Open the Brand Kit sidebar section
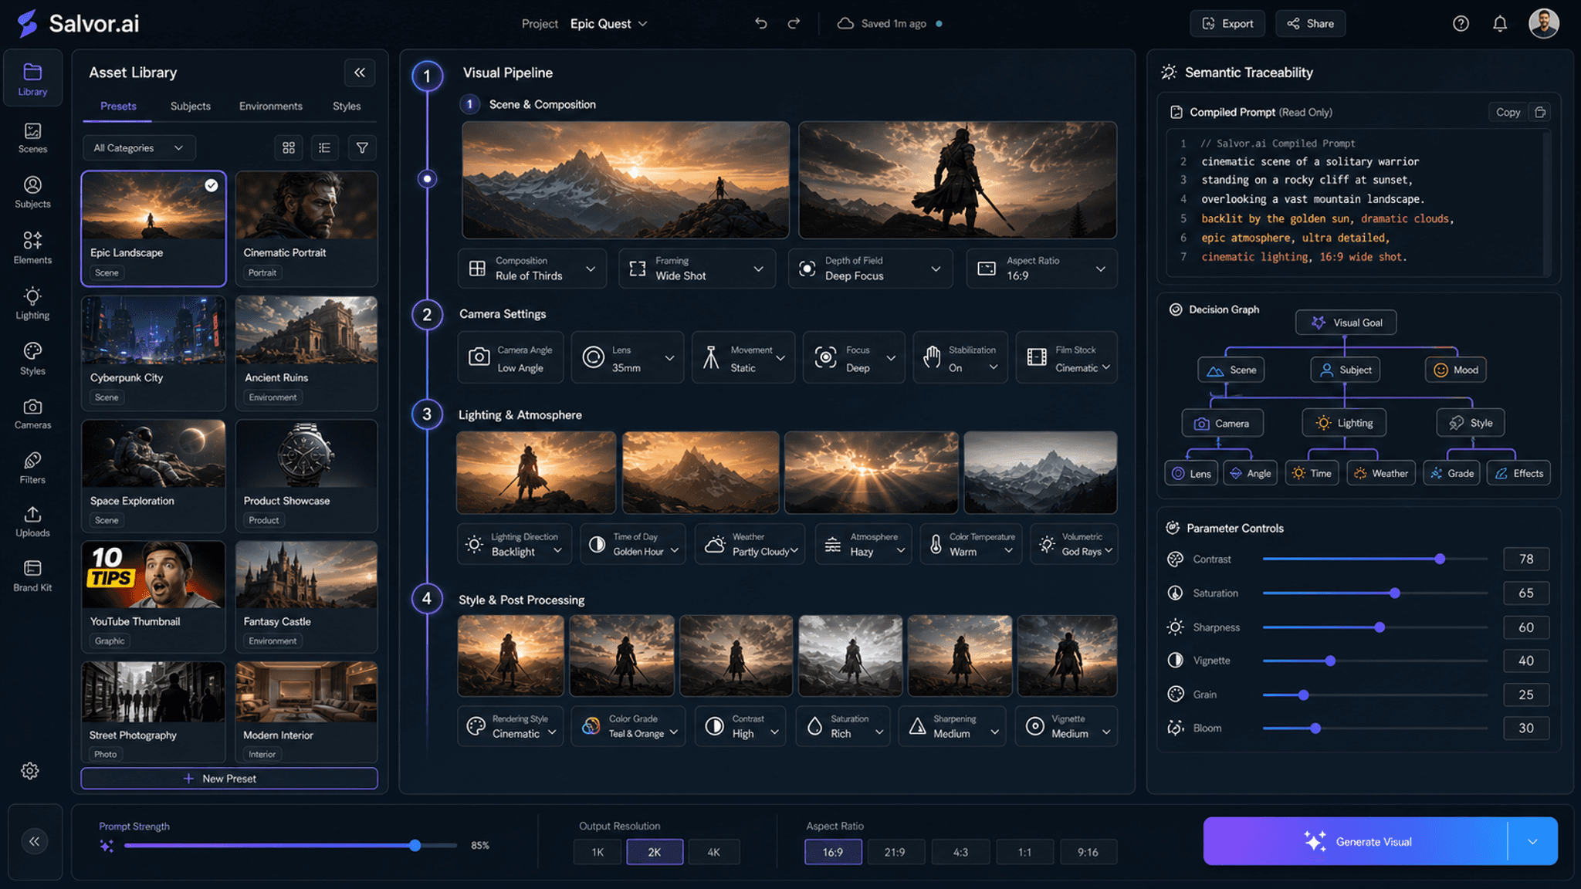The height and width of the screenshot is (889, 1581). [x=32, y=576]
